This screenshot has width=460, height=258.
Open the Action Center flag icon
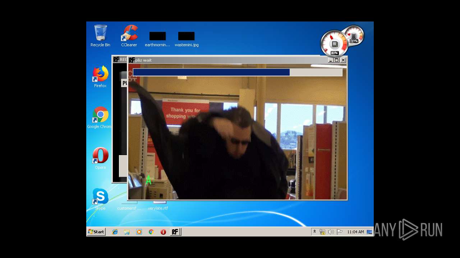click(x=340, y=232)
